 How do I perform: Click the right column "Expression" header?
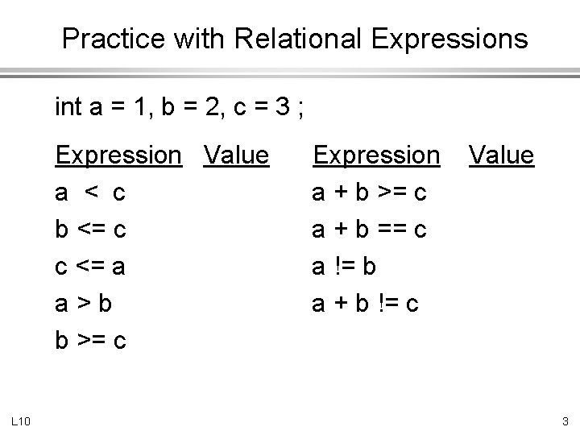(376, 154)
